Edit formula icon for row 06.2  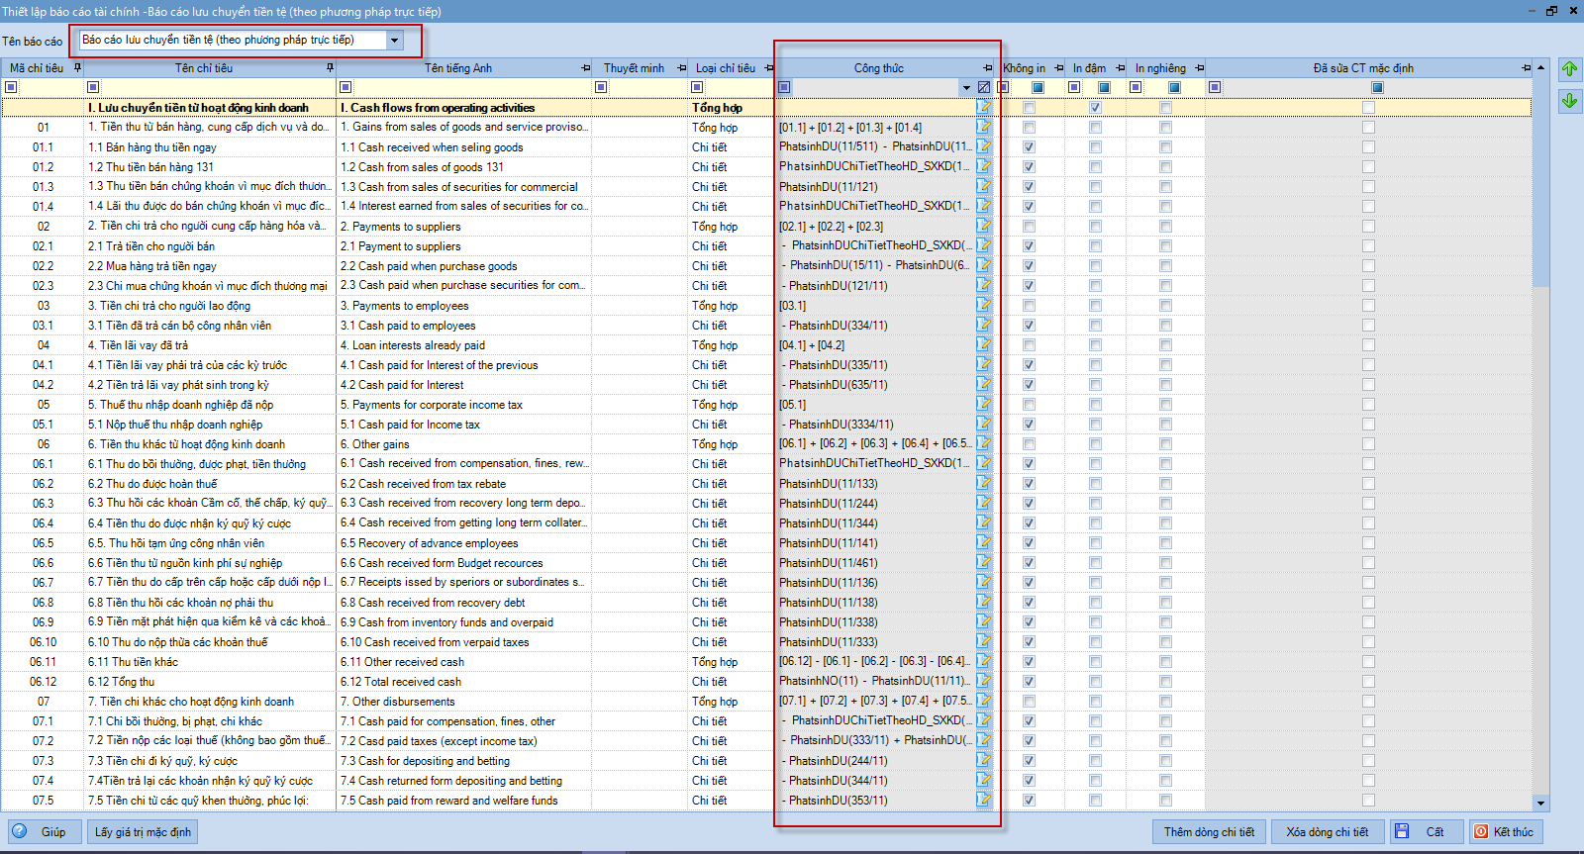[x=984, y=483]
